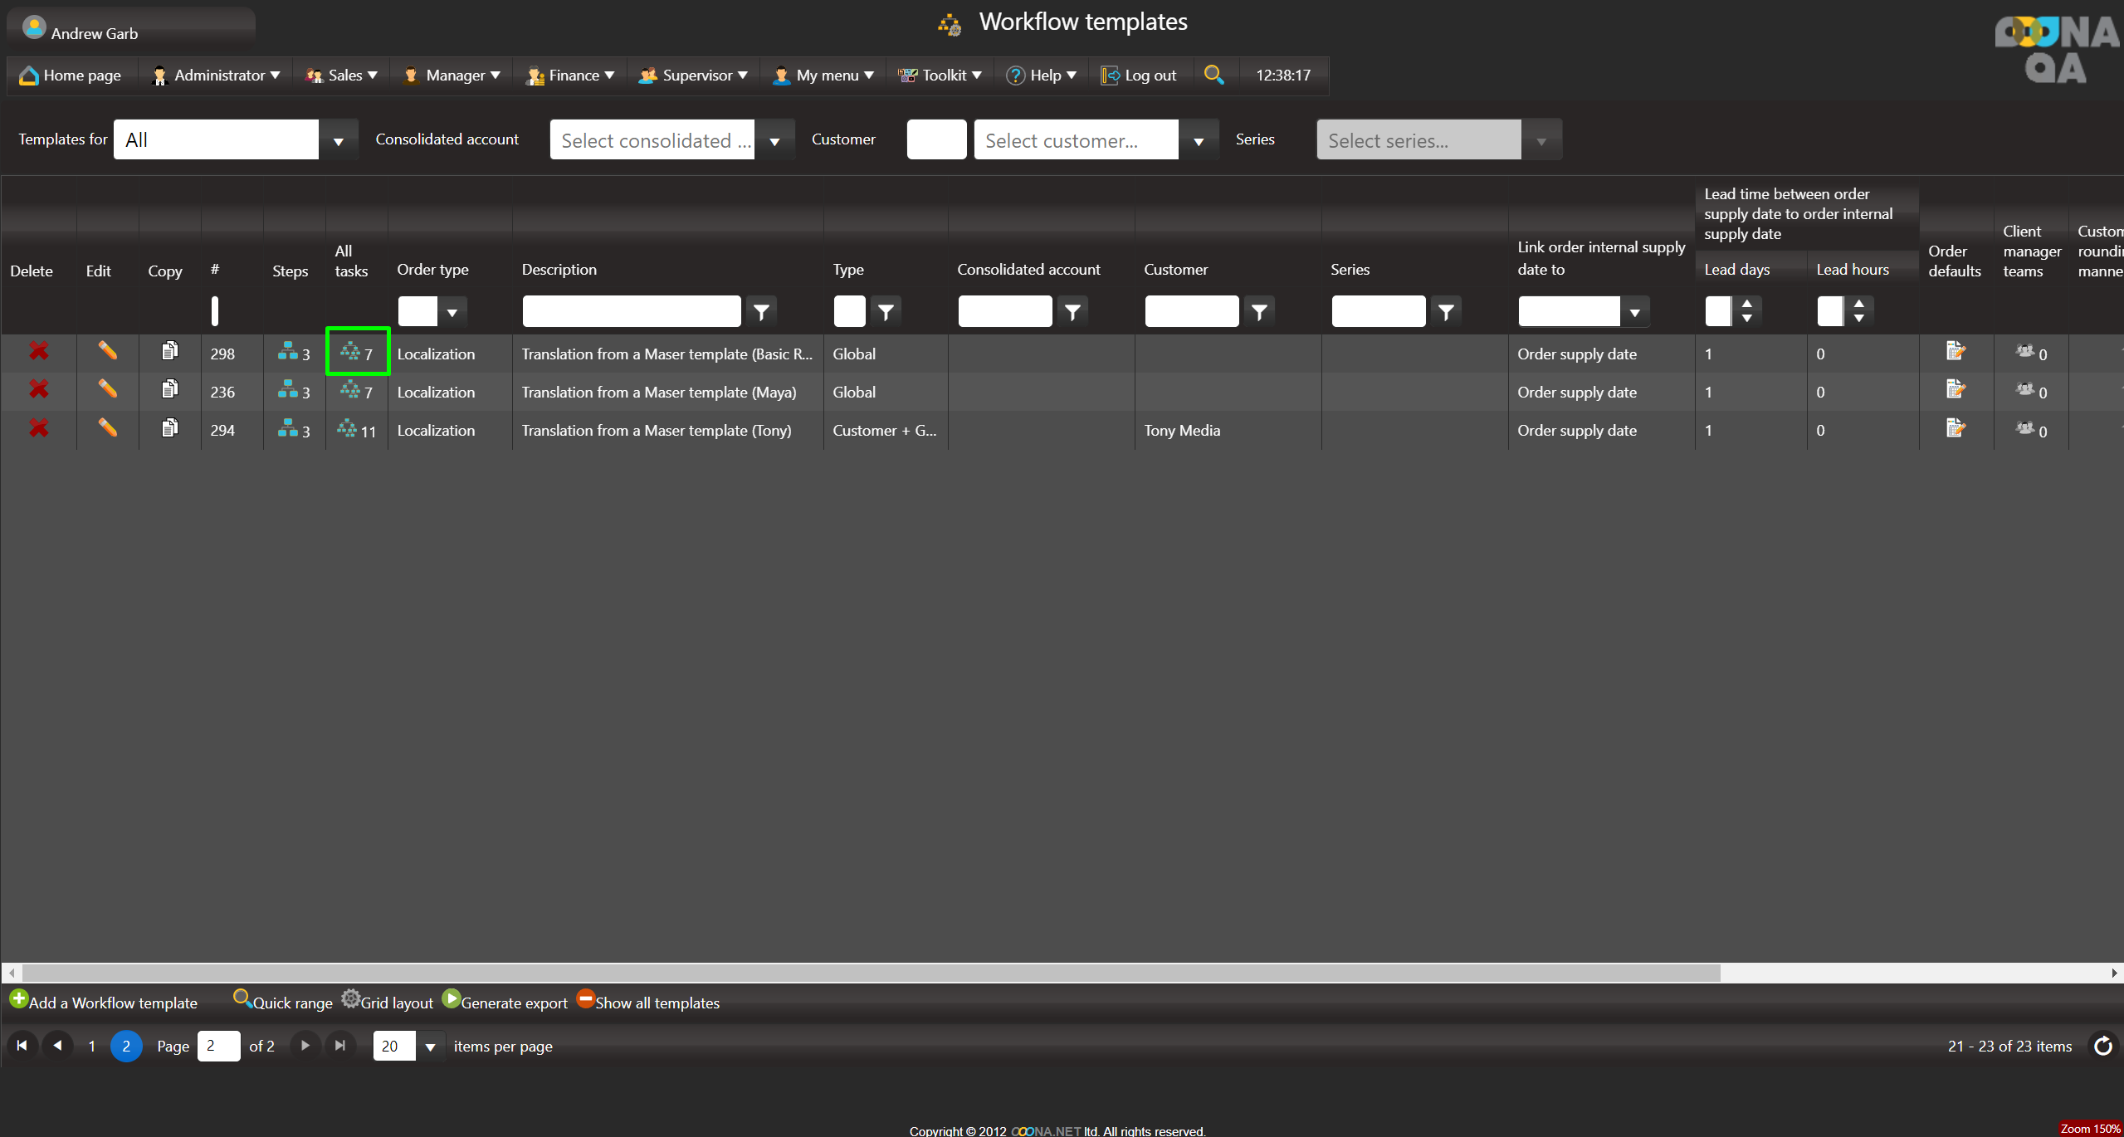The height and width of the screenshot is (1137, 2124).
Task: Open the Administrator menu
Action: [x=218, y=76]
